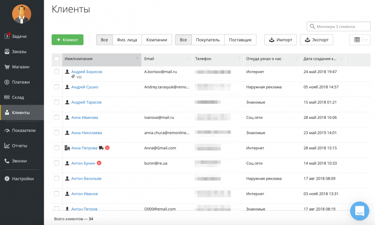Image resolution: width=375 pixels, height=225 pixels.
Task: Open Shop via cart icon
Action: point(7,67)
